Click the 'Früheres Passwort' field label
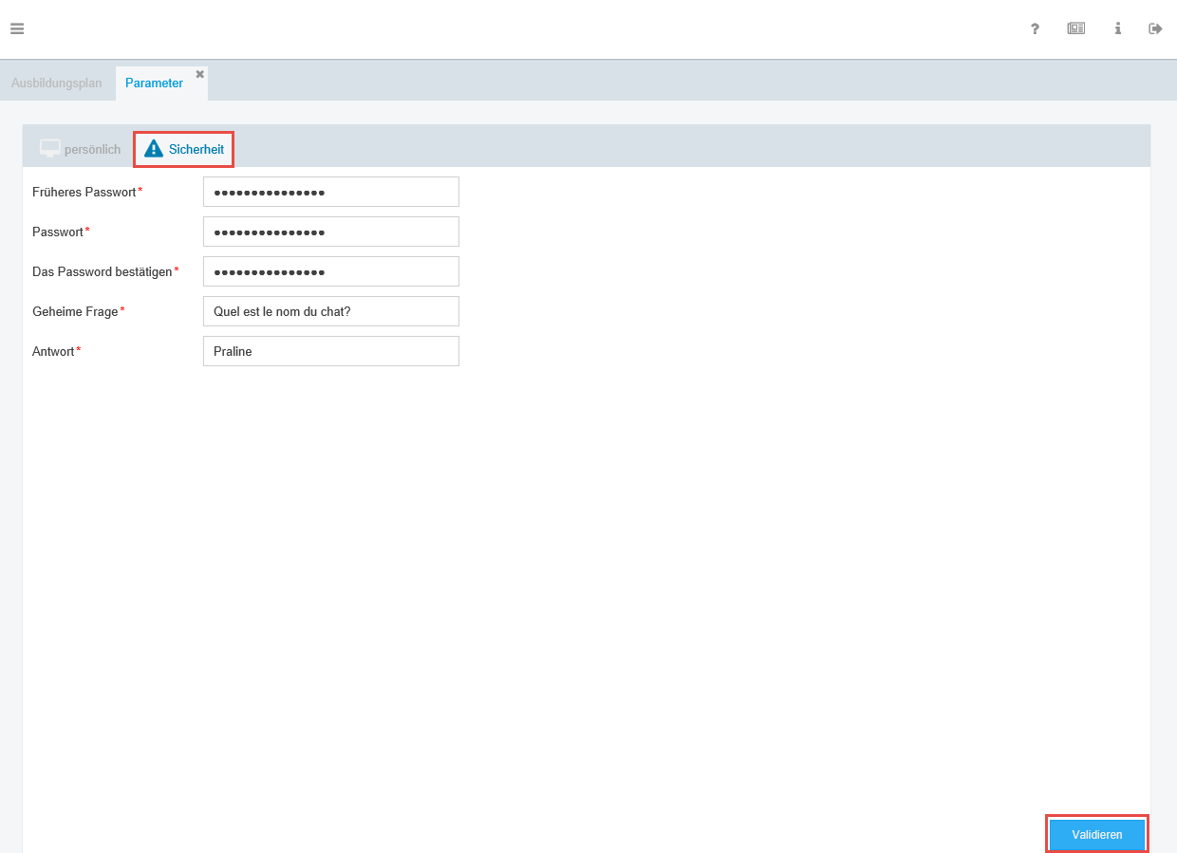 click(84, 192)
